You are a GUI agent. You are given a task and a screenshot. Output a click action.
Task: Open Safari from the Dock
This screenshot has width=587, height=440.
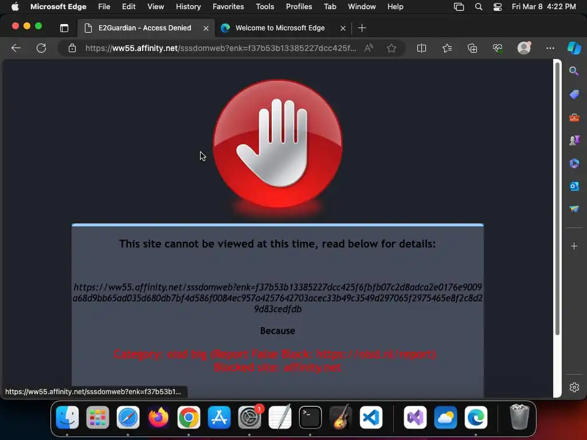click(128, 417)
